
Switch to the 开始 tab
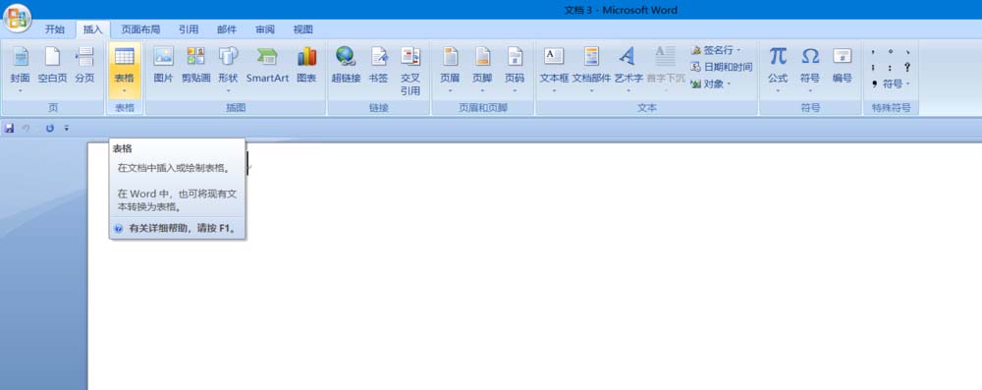[x=54, y=29]
